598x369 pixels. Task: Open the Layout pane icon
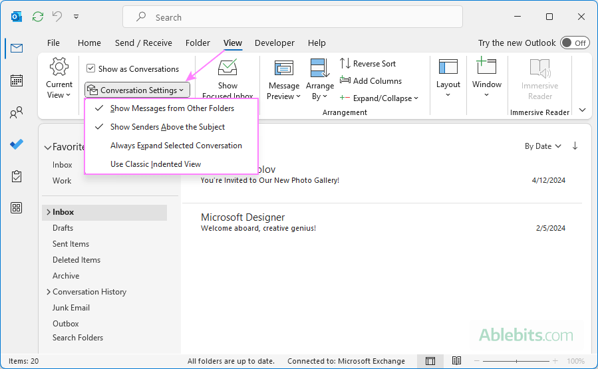[448, 66]
